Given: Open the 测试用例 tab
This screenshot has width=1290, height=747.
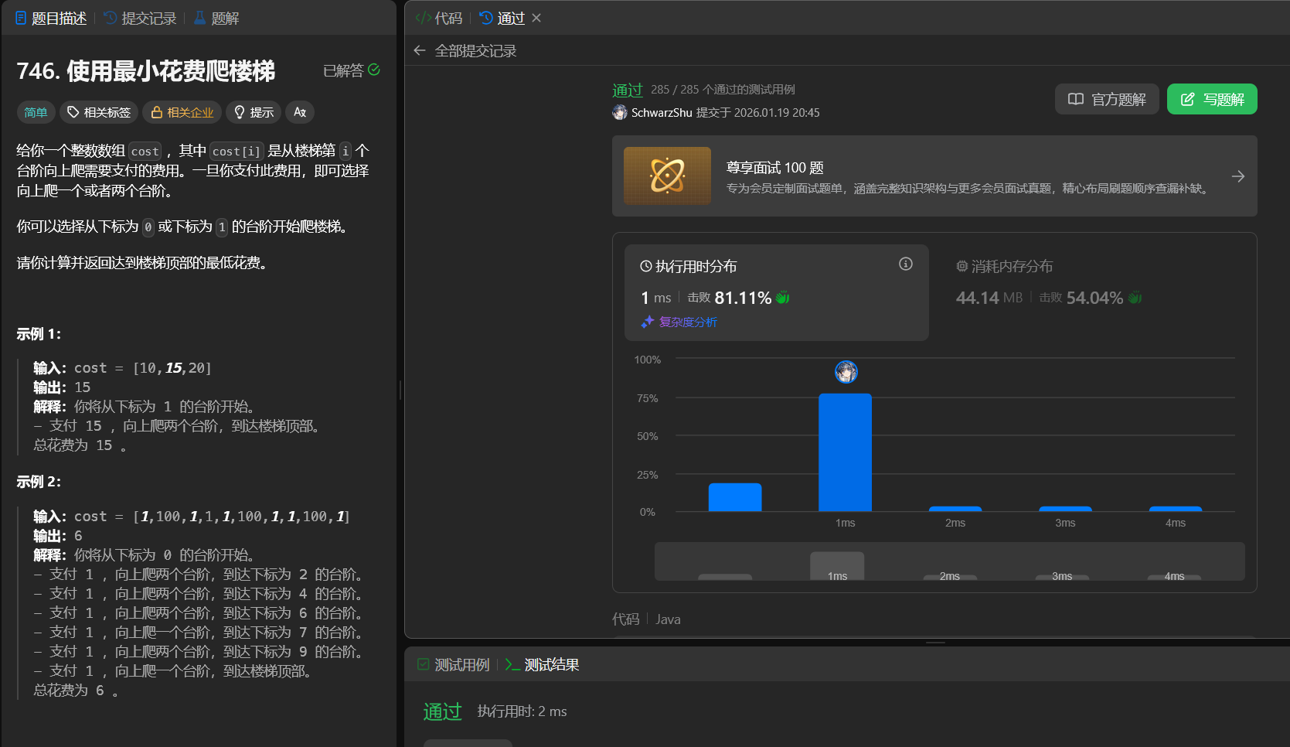Looking at the screenshot, I should (454, 665).
